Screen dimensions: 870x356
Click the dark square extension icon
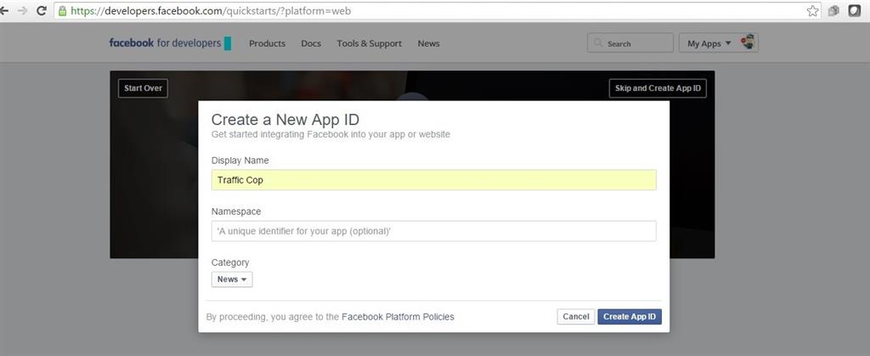[x=854, y=11]
